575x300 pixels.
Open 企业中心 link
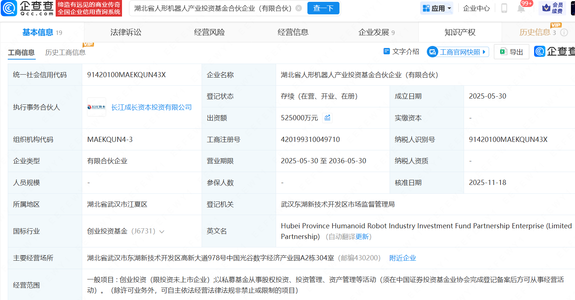click(476, 8)
